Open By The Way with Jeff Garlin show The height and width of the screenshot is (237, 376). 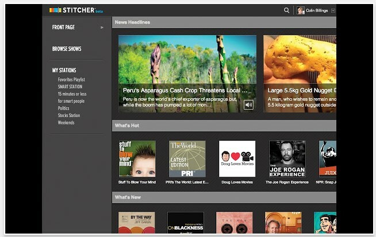137,223
